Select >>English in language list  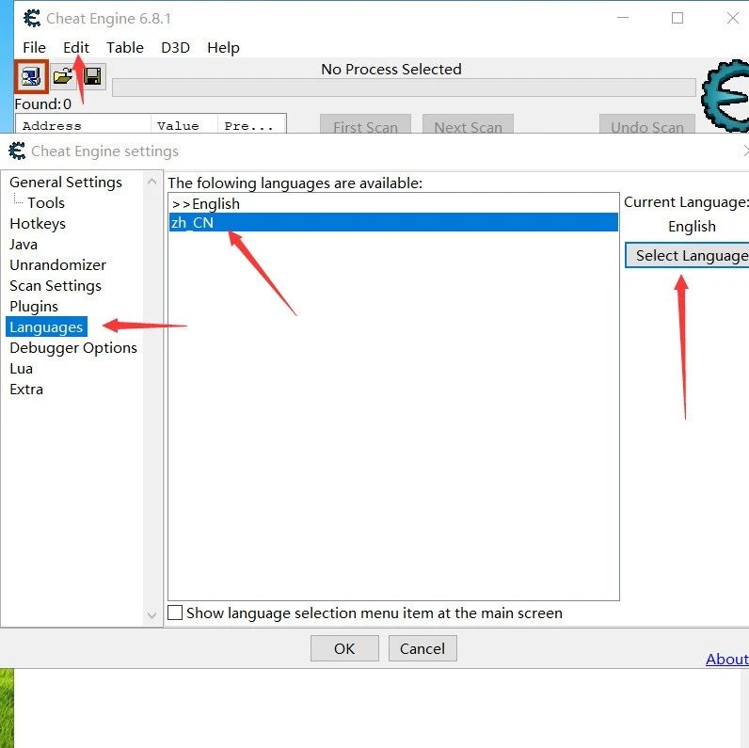pos(393,203)
